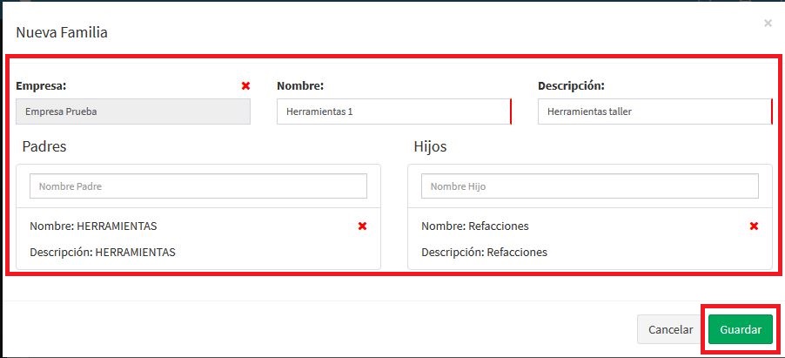Click the Descripción label above text field
Screen dimensions: 785x358
[571, 86]
